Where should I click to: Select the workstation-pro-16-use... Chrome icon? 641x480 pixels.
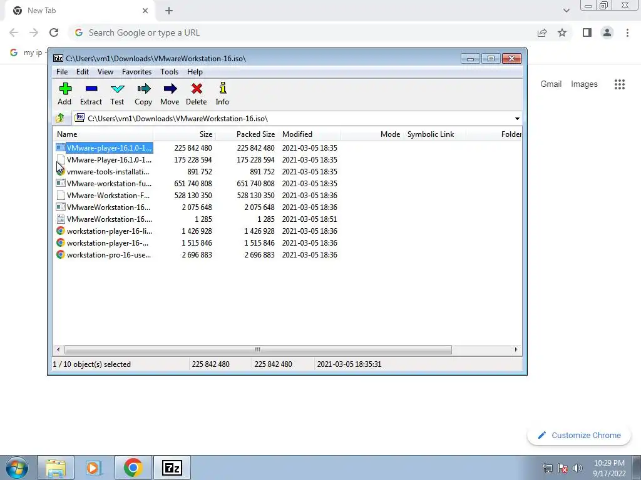pos(61,255)
